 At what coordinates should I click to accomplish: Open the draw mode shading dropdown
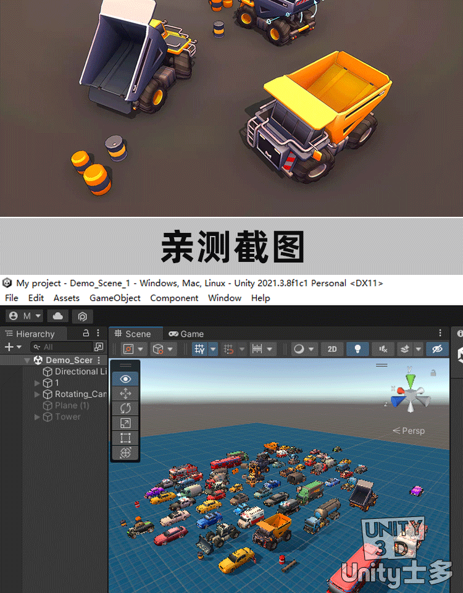tap(304, 349)
